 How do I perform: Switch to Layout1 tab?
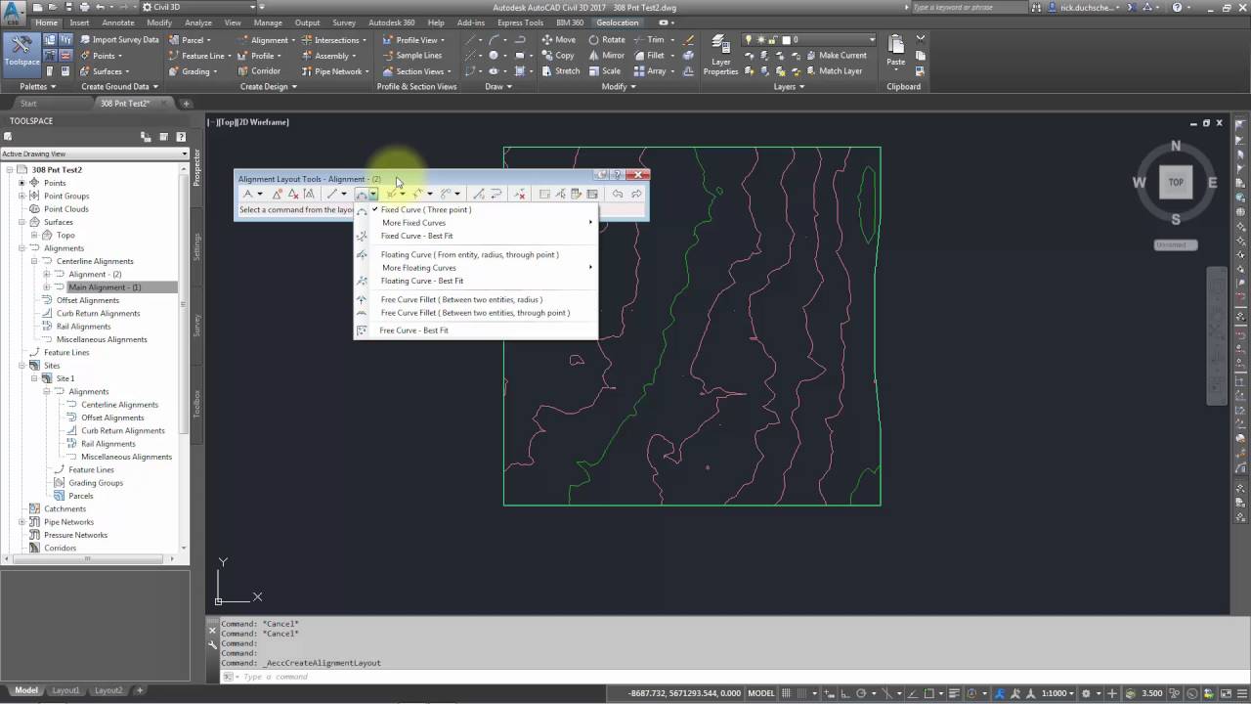65,690
